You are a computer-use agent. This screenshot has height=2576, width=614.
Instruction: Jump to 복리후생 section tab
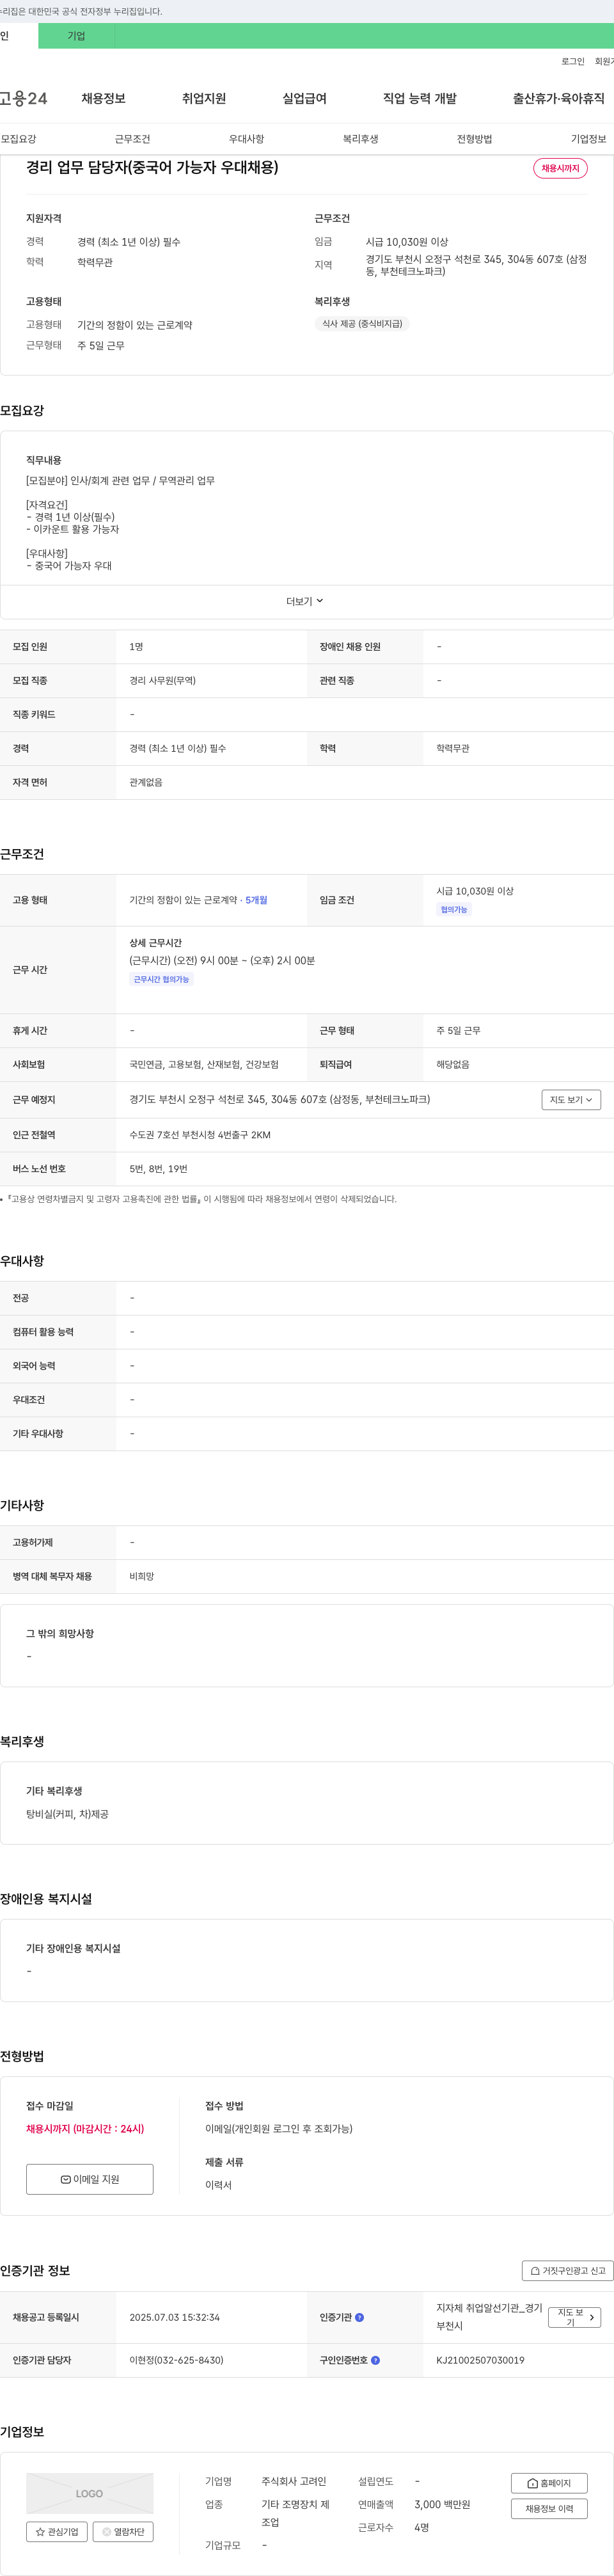click(360, 139)
